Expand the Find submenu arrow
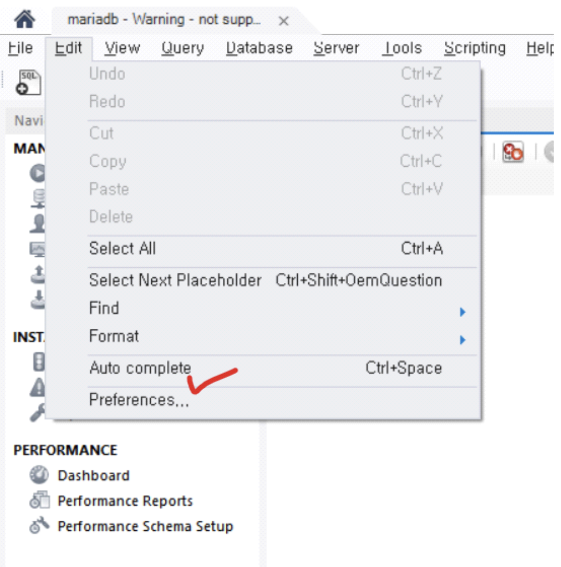 (x=462, y=312)
